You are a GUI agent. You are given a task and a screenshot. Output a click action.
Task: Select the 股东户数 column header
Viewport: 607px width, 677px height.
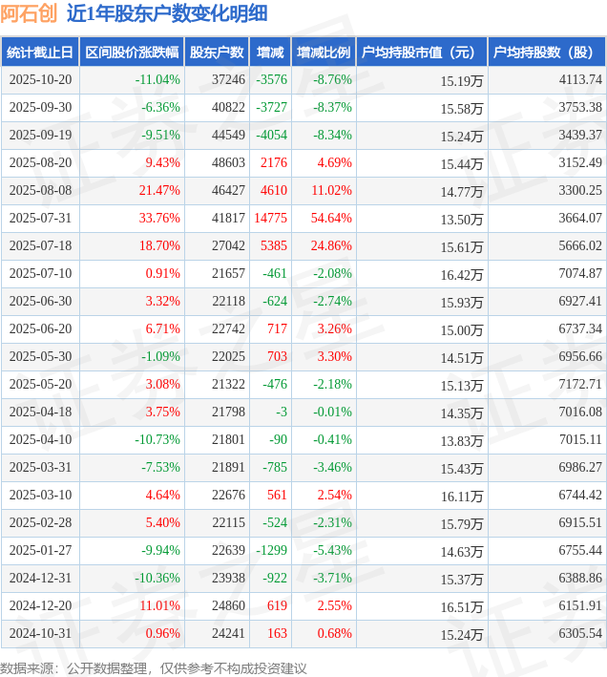[217, 53]
